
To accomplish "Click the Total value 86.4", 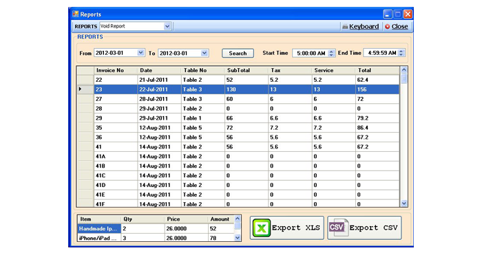I will point(363,127).
